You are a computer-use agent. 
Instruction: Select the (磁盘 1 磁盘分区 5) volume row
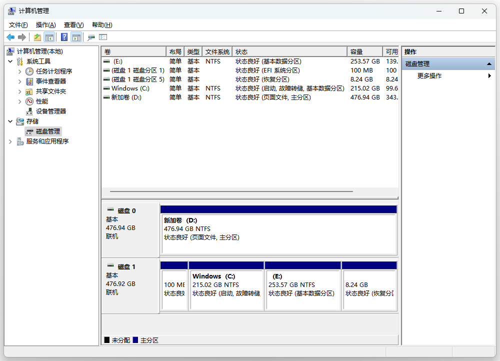point(250,79)
